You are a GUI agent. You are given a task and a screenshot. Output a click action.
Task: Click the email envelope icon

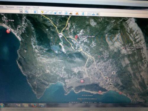[89, 14]
